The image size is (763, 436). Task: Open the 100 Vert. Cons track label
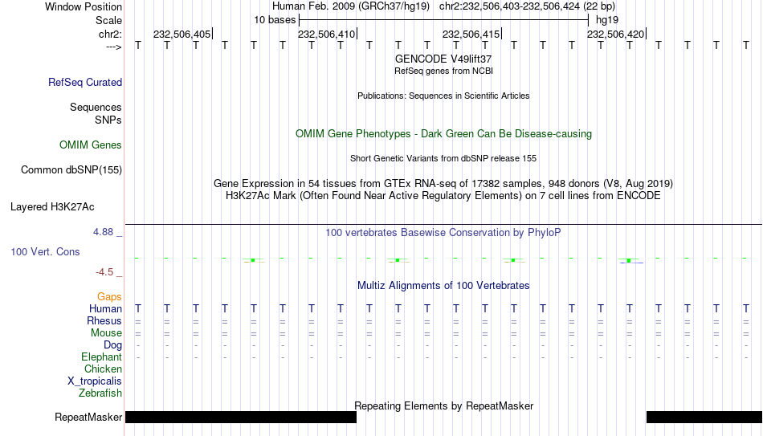pos(45,251)
